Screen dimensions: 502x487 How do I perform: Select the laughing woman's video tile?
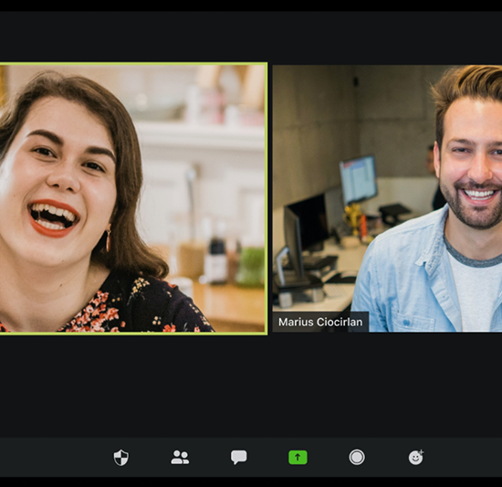pyautogui.click(x=133, y=198)
